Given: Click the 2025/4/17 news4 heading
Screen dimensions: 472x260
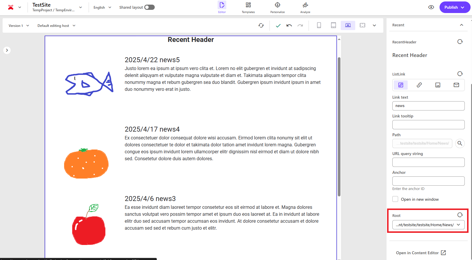Looking at the screenshot, I should pyautogui.click(x=152, y=129).
